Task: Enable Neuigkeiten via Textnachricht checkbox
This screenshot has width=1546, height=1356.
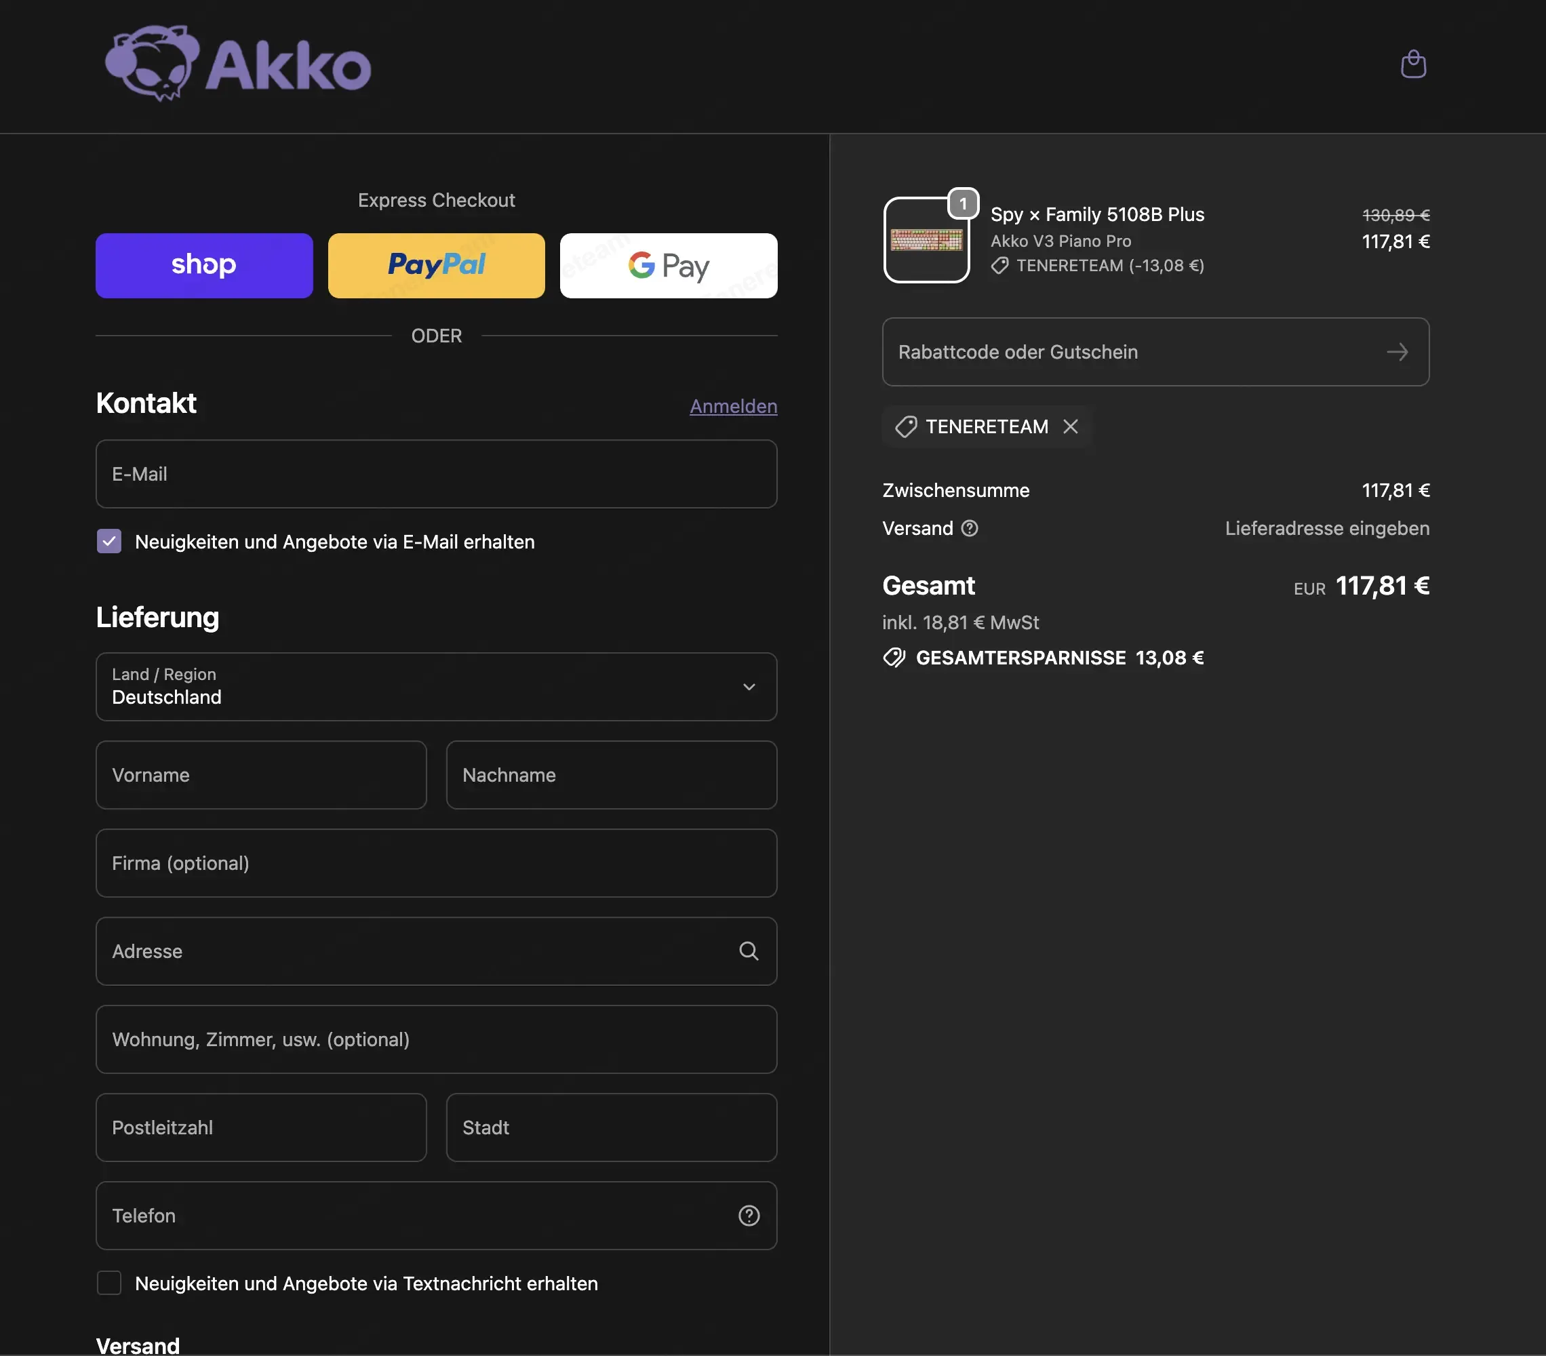Action: (109, 1283)
